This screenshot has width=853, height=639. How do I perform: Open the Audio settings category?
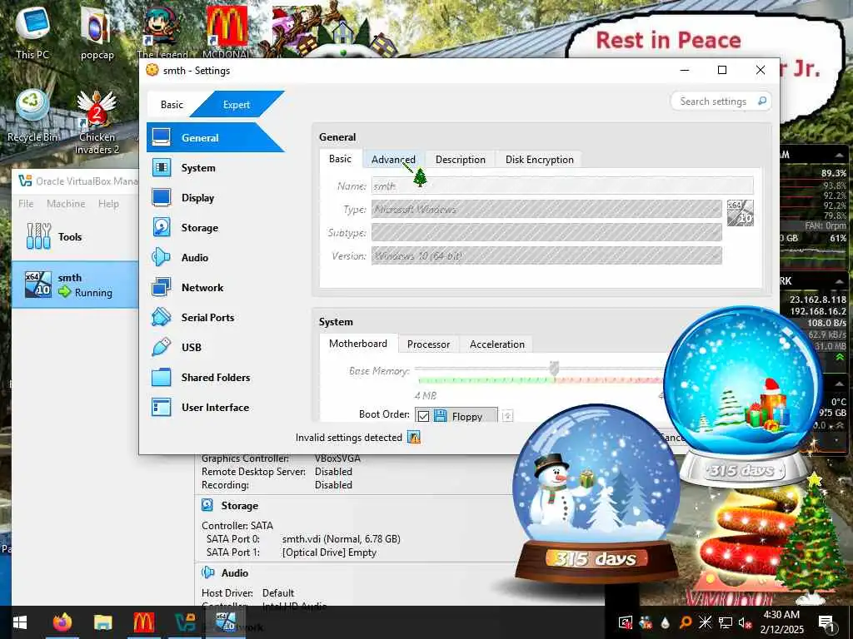click(194, 258)
